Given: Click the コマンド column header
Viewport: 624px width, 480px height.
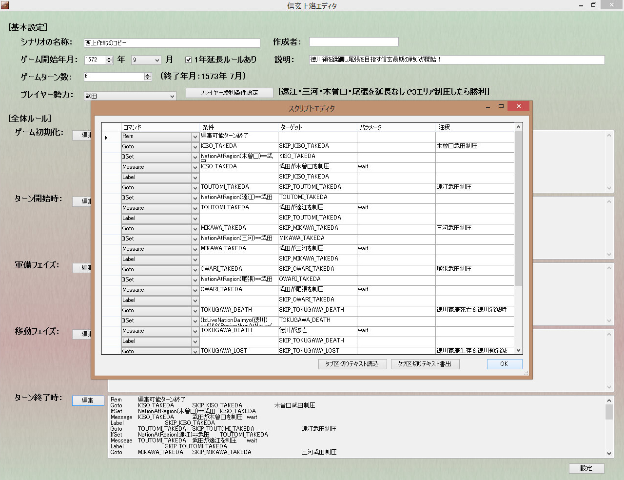Looking at the screenshot, I should tap(160, 127).
